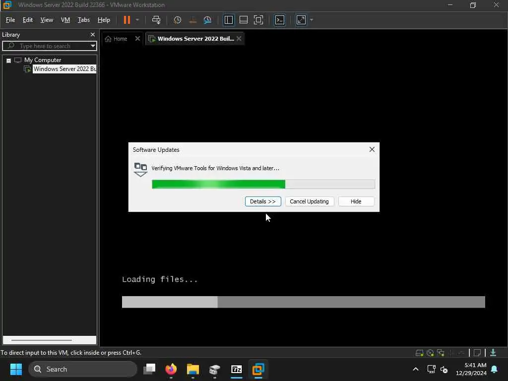The height and width of the screenshot is (381, 508).
Task: Open File Explorer from the taskbar
Action: tap(193, 369)
